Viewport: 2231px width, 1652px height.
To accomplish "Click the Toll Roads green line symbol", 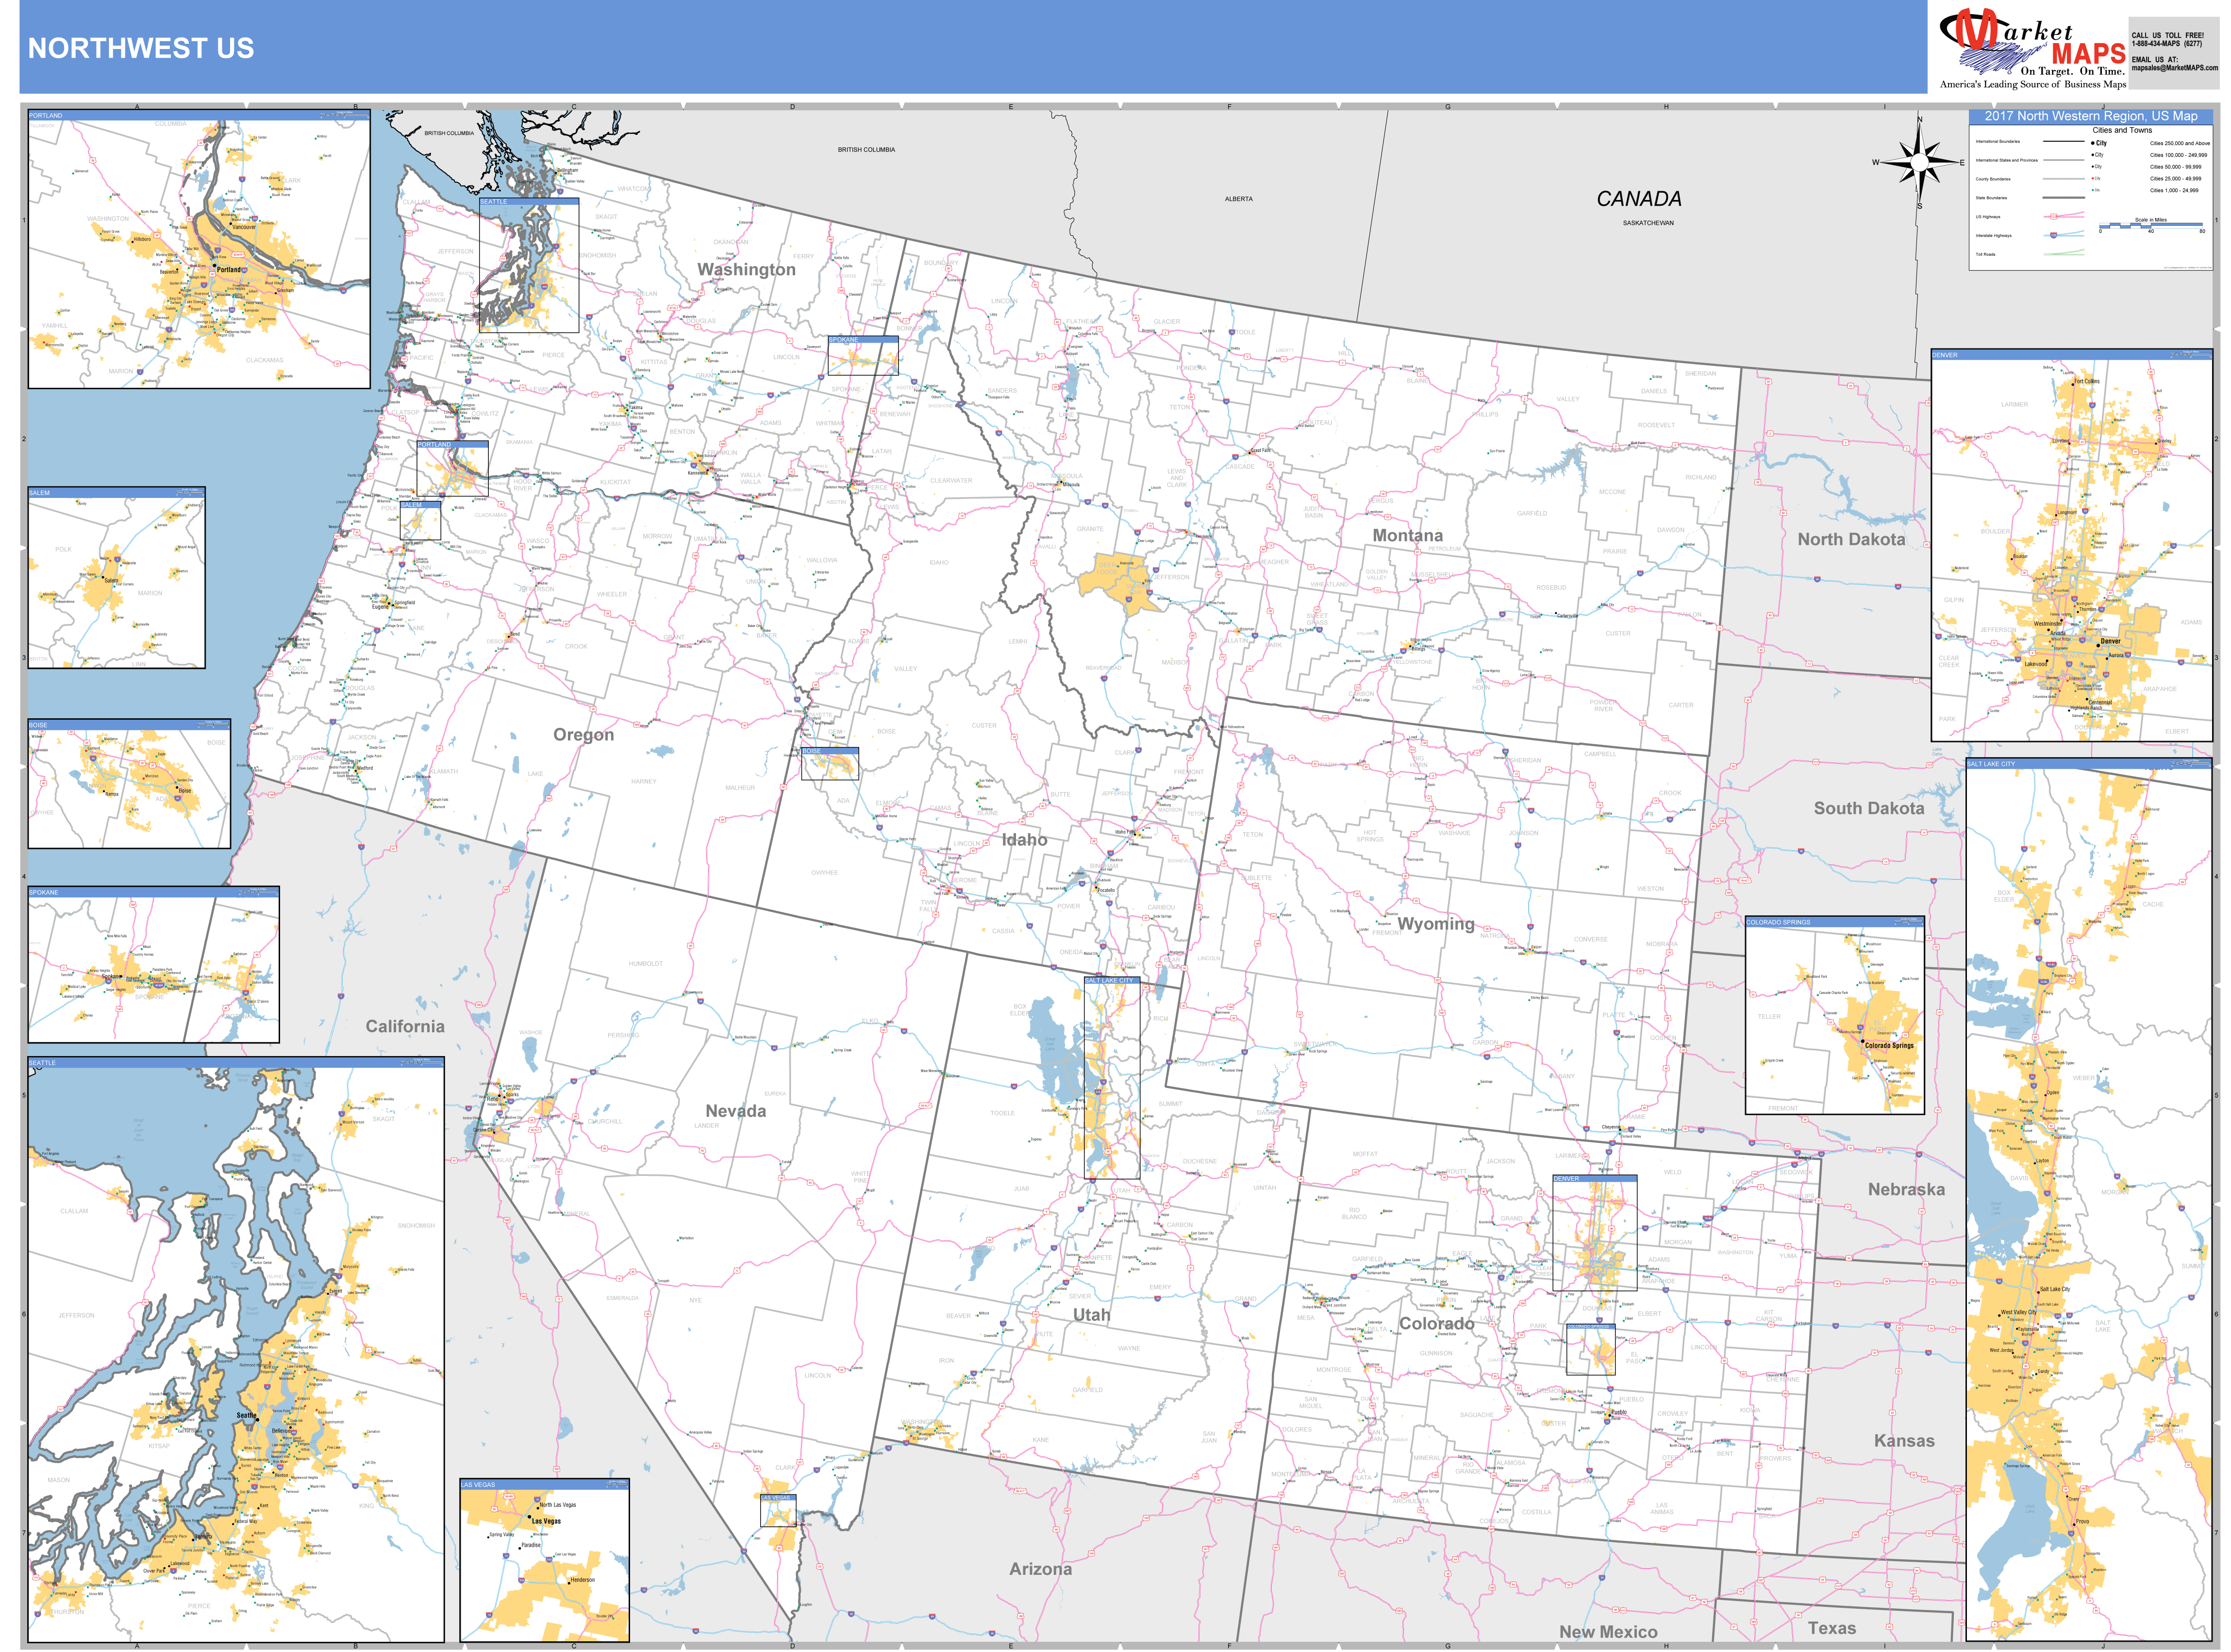I will 2064,253.
